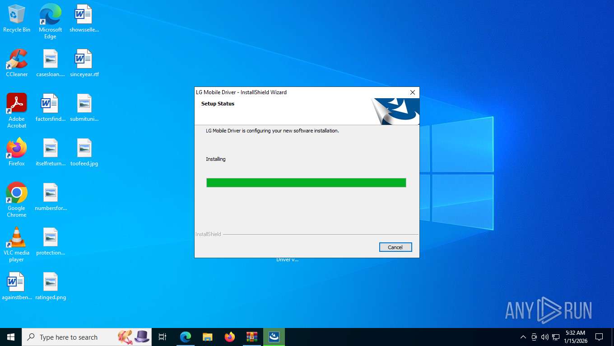Select the InstallShield installer taskbar icon
Viewport: 614px width, 346px height.
pyautogui.click(x=274, y=337)
